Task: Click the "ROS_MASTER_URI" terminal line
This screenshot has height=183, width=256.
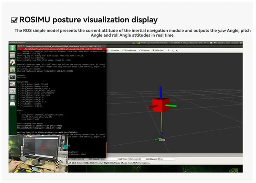Action: click(39, 128)
